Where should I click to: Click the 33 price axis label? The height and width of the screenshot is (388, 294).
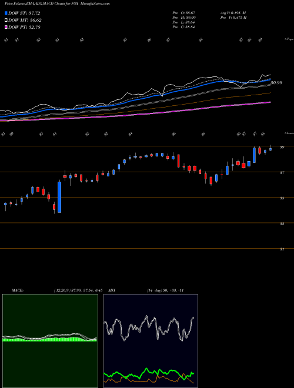282,224
